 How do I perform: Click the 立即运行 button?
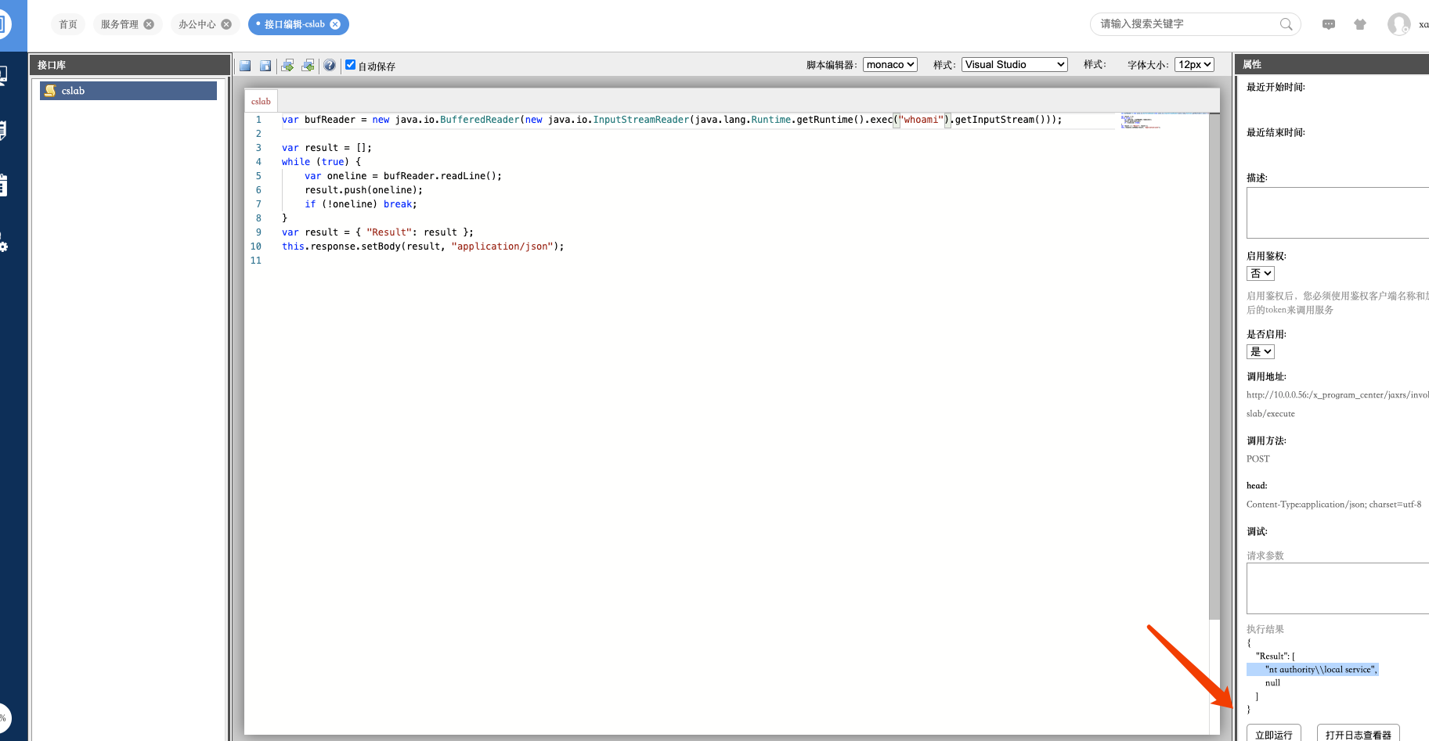(x=1273, y=734)
